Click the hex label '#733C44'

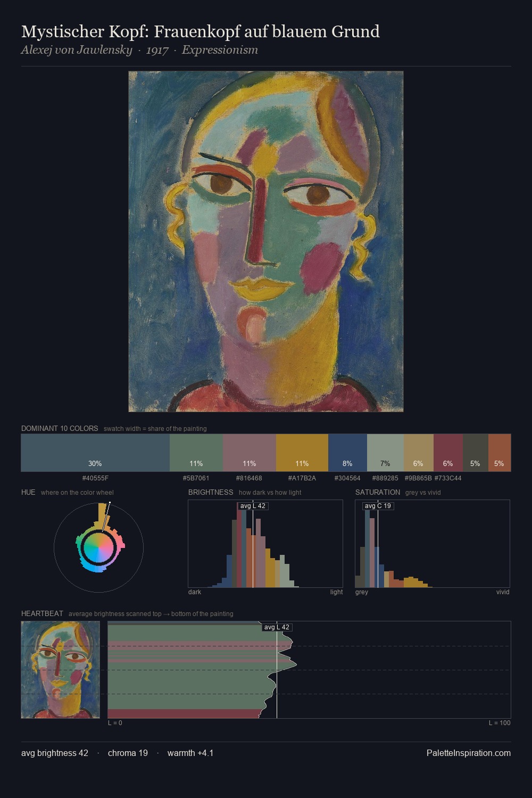448,478
